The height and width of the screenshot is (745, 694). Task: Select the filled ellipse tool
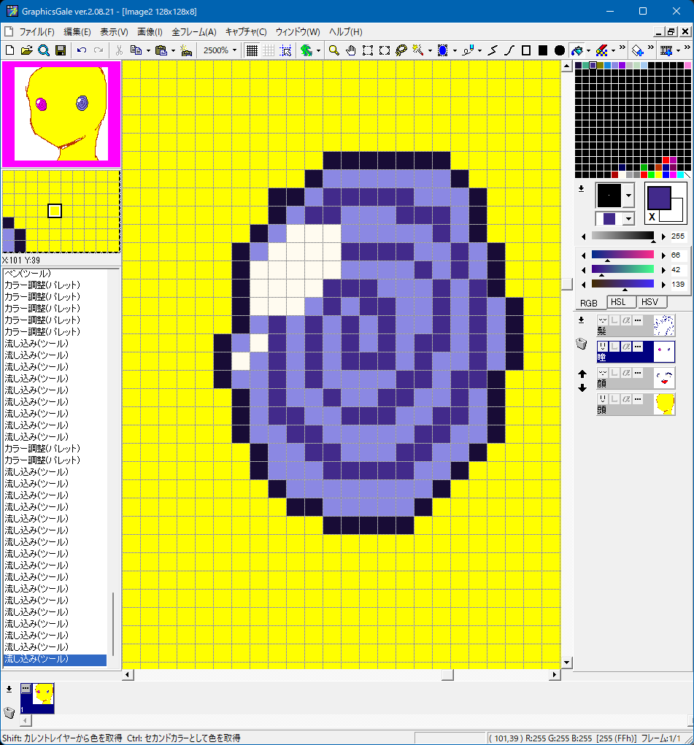(560, 50)
